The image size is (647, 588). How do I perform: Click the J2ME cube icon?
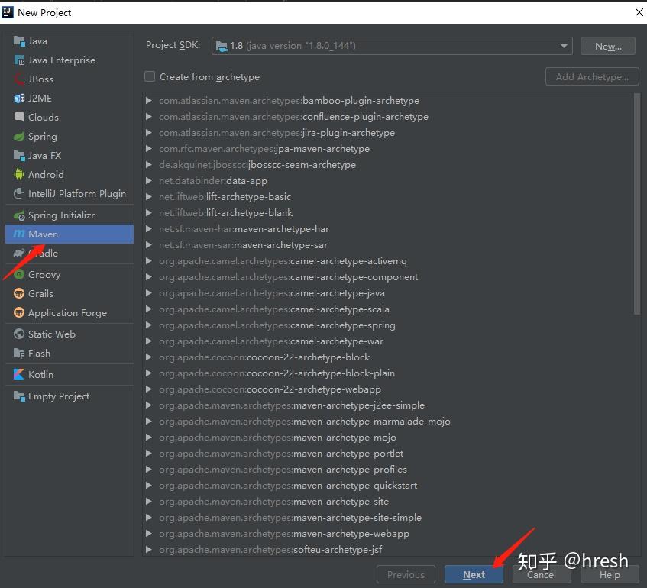tap(19, 99)
